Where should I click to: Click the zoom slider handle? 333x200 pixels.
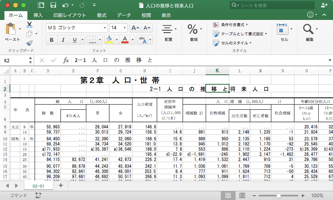278,196
